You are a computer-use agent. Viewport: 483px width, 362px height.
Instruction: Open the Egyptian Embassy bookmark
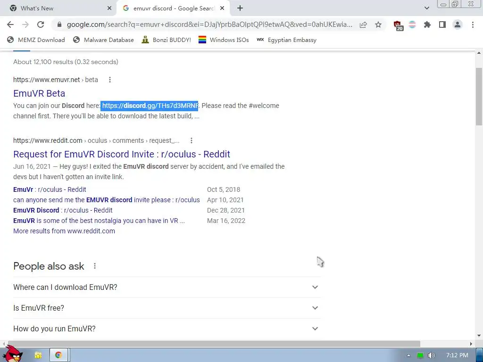point(286,40)
